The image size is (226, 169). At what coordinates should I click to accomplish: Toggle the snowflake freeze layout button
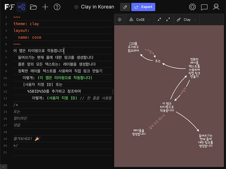[x=119, y=19]
